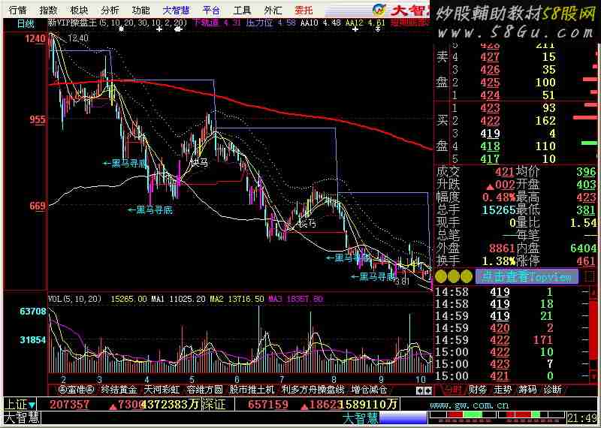Click the 21:49 clock in status bar
Image resolution: width=601 pixels, height=428 pixels.
[x=581, y=418]
